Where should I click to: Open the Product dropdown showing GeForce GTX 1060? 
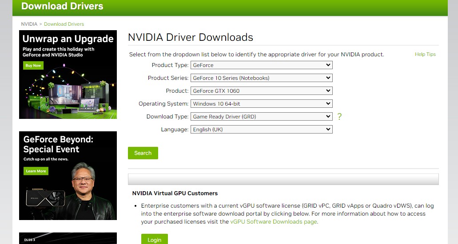(261, 91)
